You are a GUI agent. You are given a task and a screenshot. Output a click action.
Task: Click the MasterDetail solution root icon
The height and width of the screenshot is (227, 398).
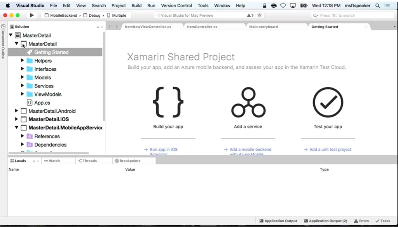pos(18,35)
